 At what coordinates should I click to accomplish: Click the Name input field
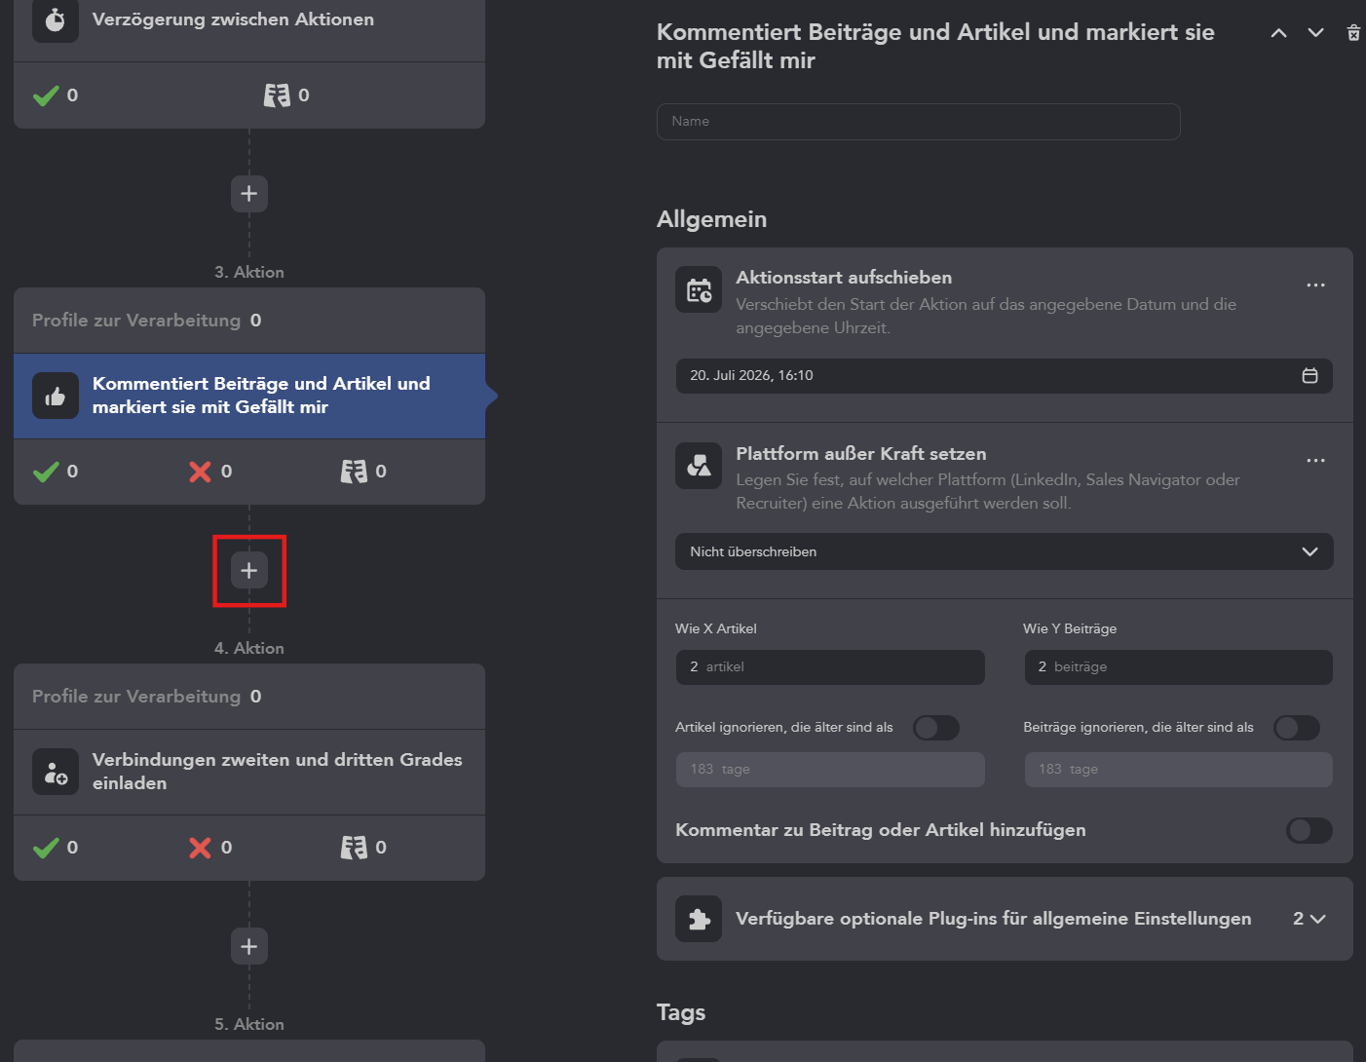coord(919,122)
